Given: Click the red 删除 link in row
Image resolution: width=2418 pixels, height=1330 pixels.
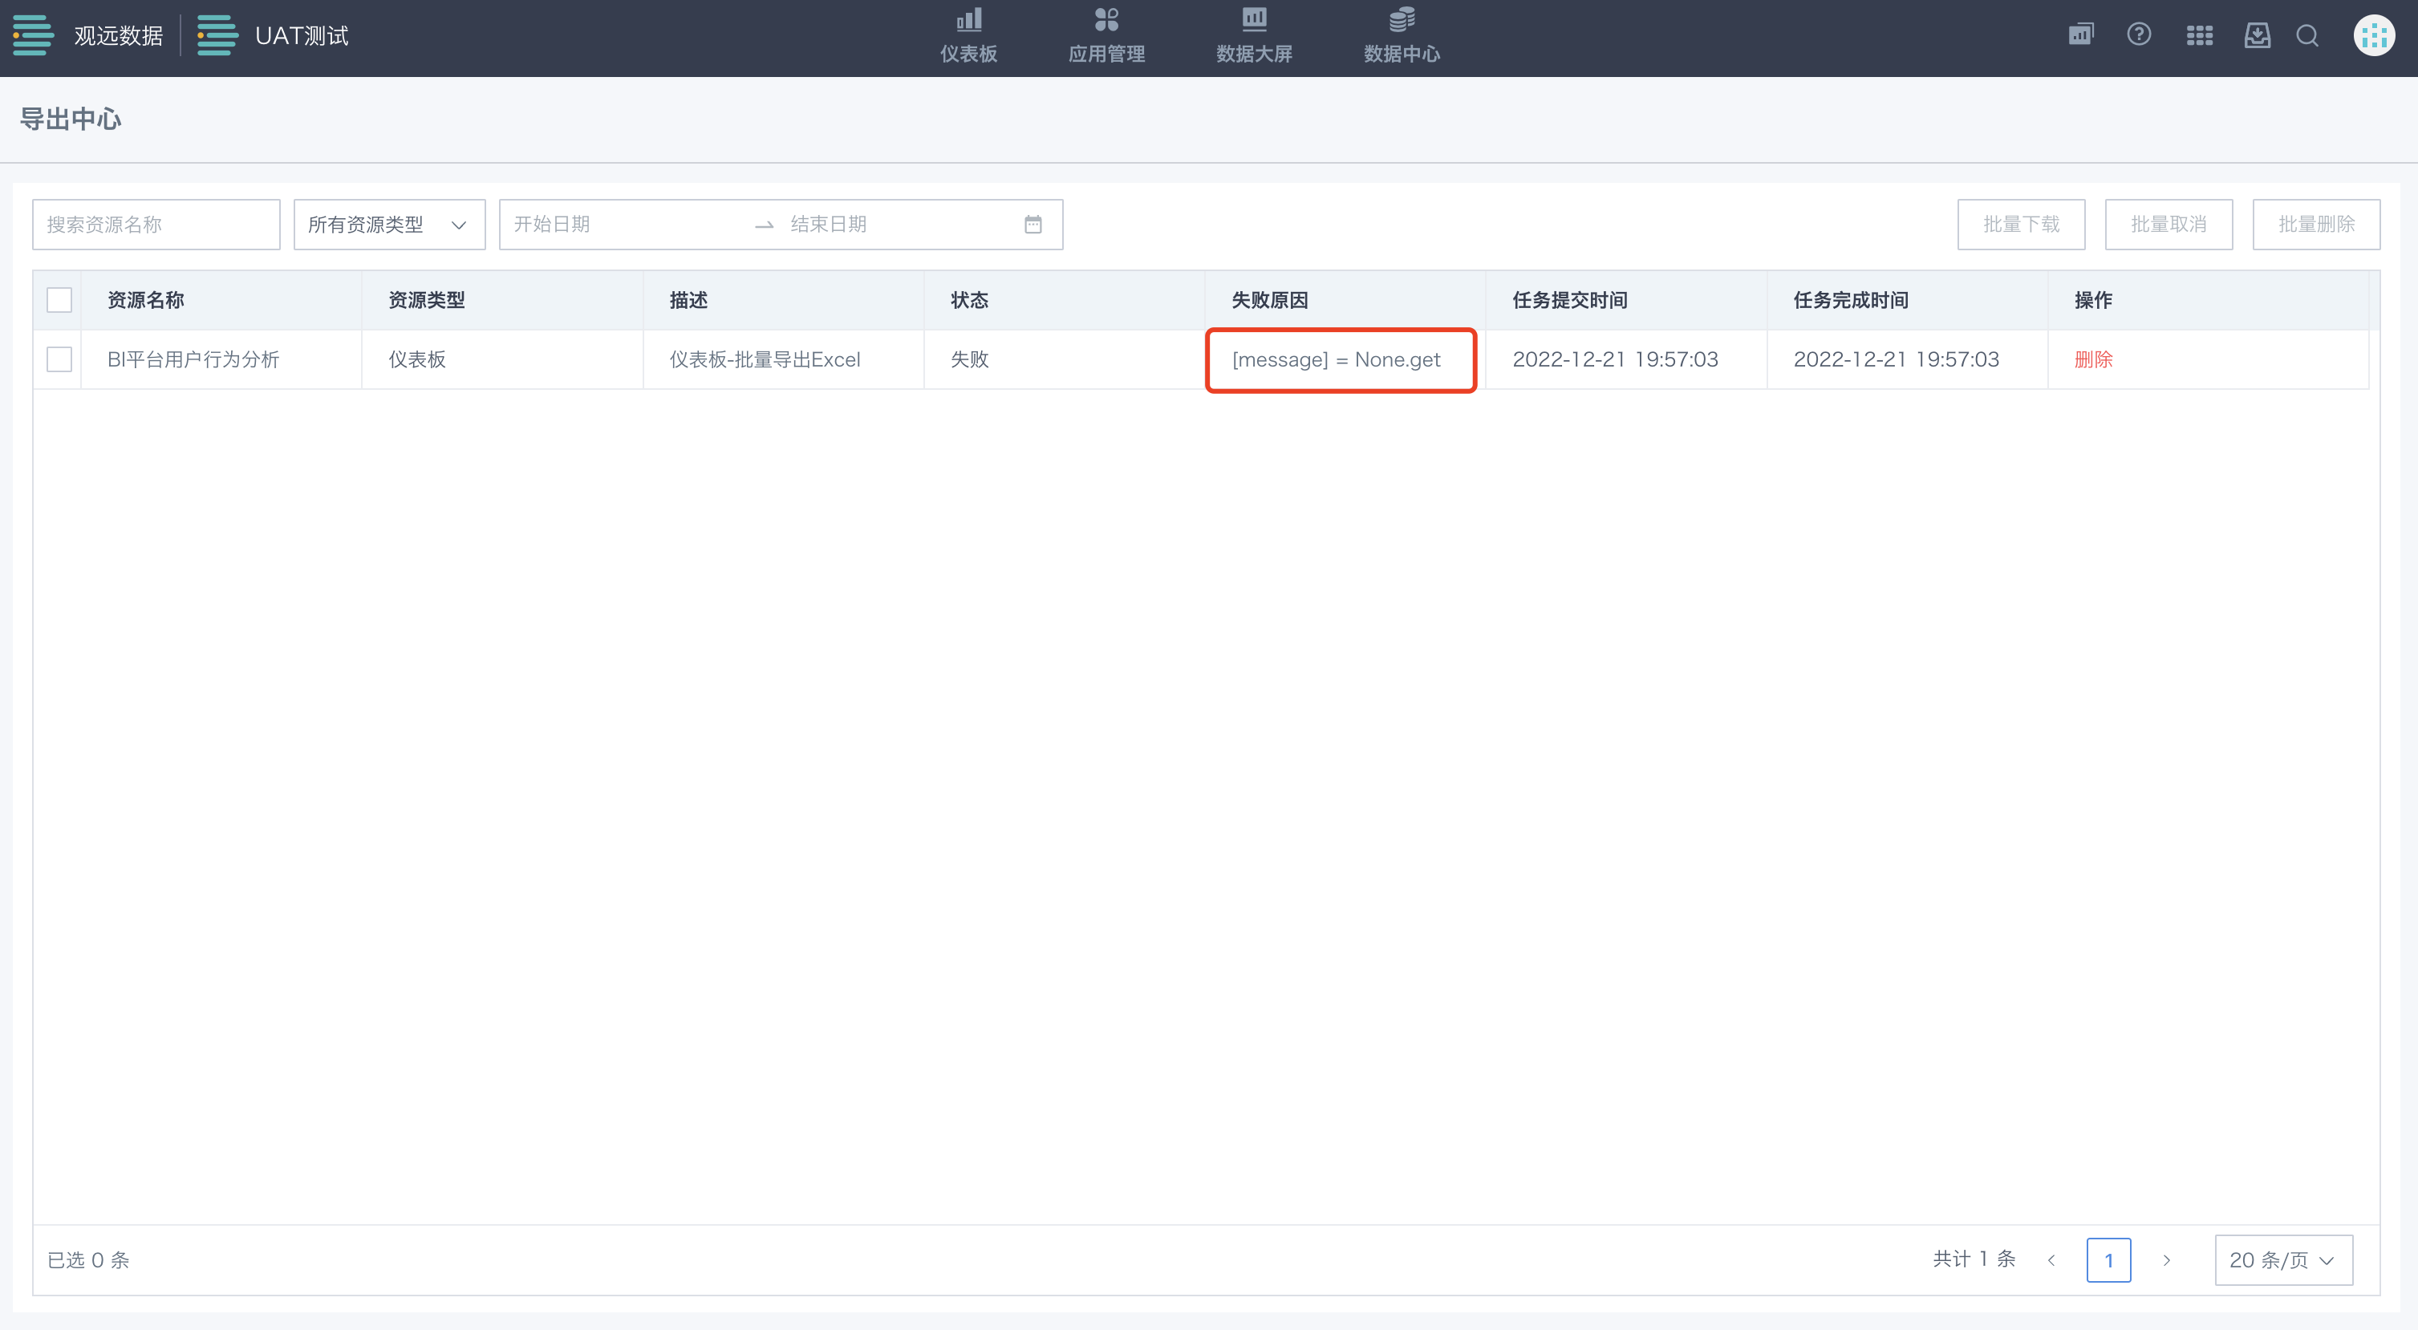Looking at the screenshot, I should (x=2092, y=359).
